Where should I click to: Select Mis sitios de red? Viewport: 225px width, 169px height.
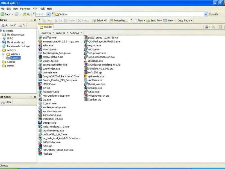click(16, 43)
